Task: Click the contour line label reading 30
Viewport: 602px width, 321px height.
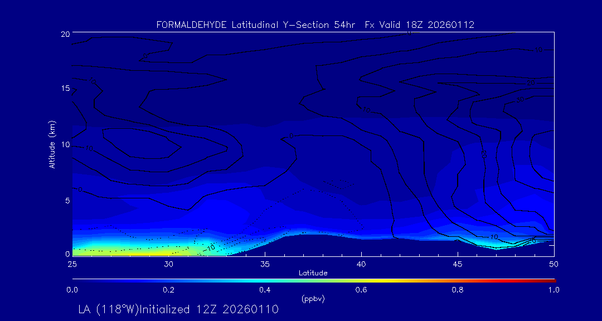Action: tap(520, 100)
